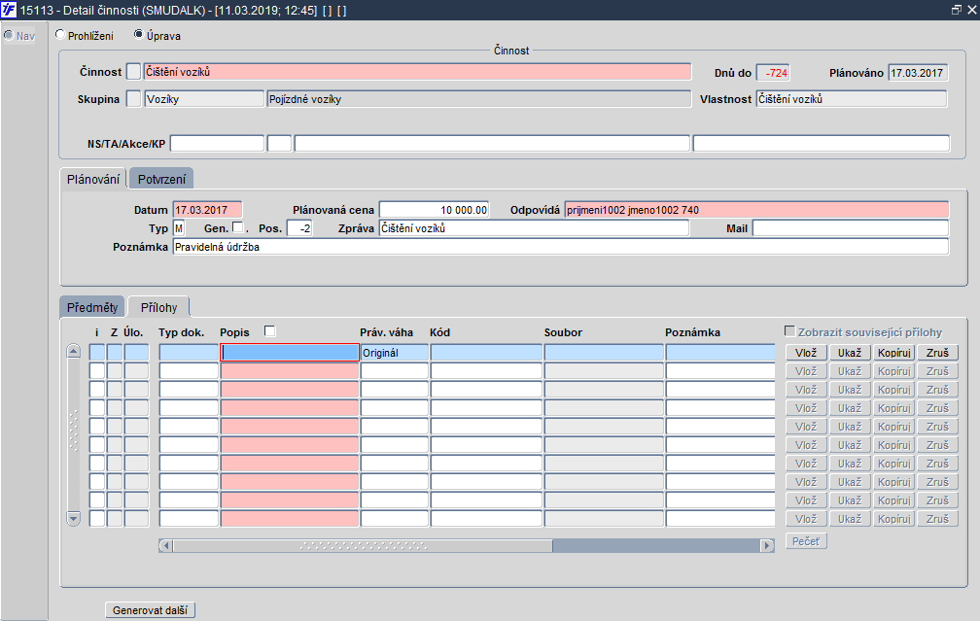Viewport: 980px width, 621px height.
Task: Click the Generovat další button
Action: [150, 609]
